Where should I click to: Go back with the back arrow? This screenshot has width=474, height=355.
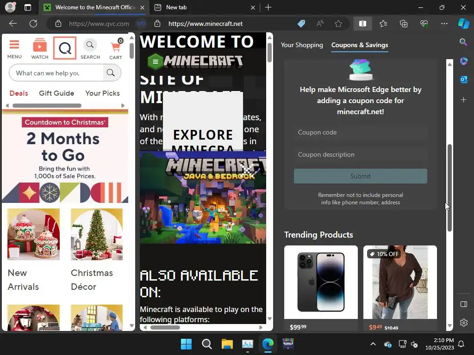13,24
